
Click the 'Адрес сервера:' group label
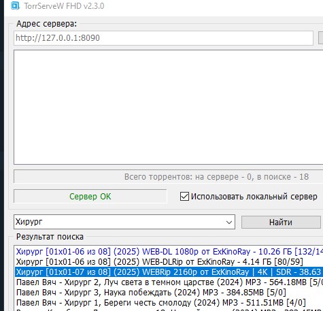(x=47, y=24)
